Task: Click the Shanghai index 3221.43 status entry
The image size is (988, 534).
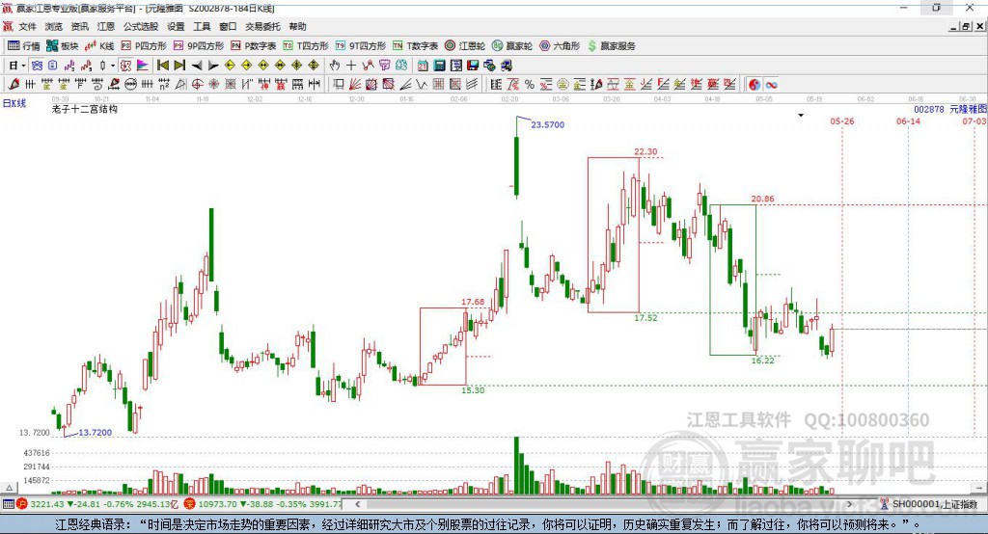Action: click(99, 504)
